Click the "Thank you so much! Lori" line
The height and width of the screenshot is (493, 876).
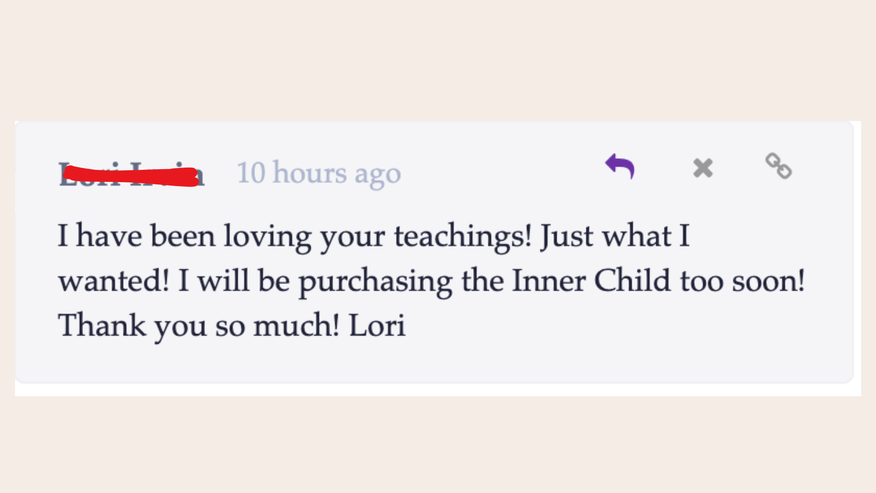pos(231,326)
